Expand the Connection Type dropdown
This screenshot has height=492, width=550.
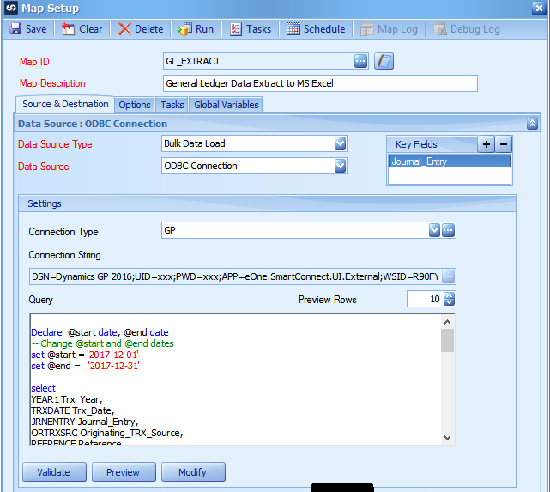[x=434, y=230]
